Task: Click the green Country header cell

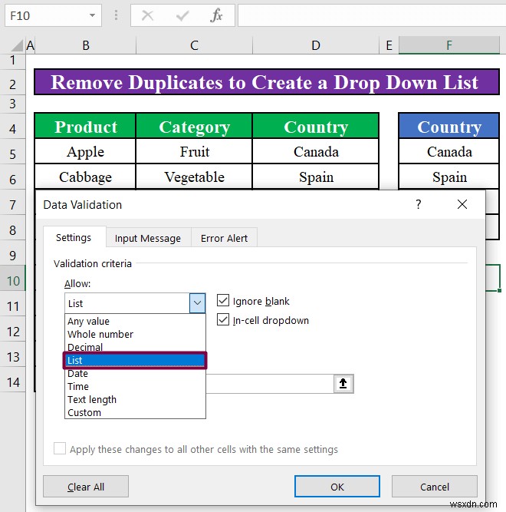Action: pos(316,127)
